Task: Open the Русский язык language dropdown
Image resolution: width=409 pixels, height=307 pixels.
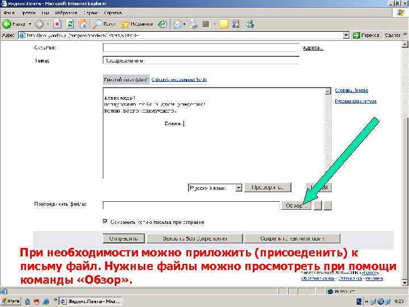Action: [x=239, y=188]
